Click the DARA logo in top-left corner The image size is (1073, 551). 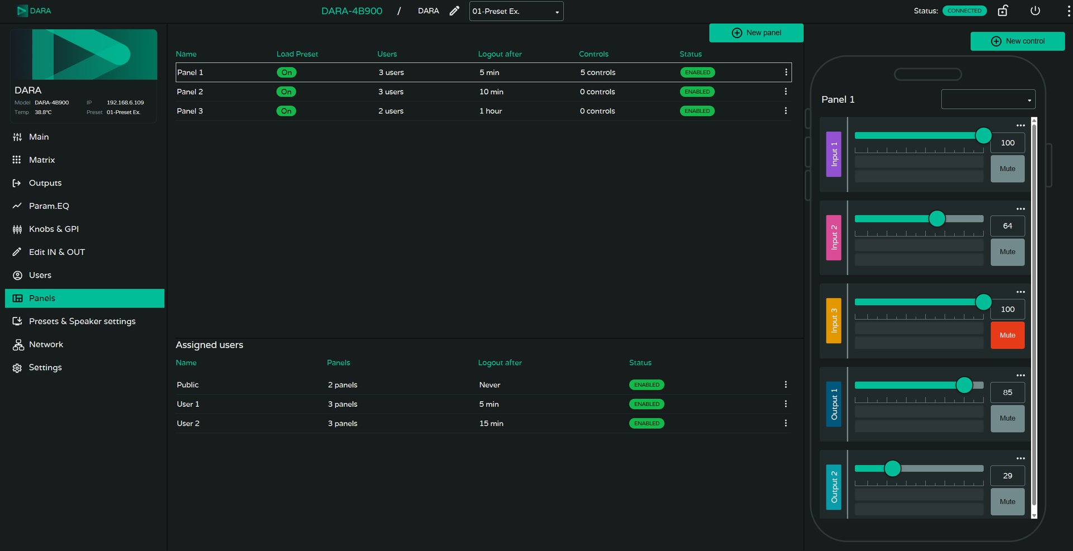click(x=34, y=11)
